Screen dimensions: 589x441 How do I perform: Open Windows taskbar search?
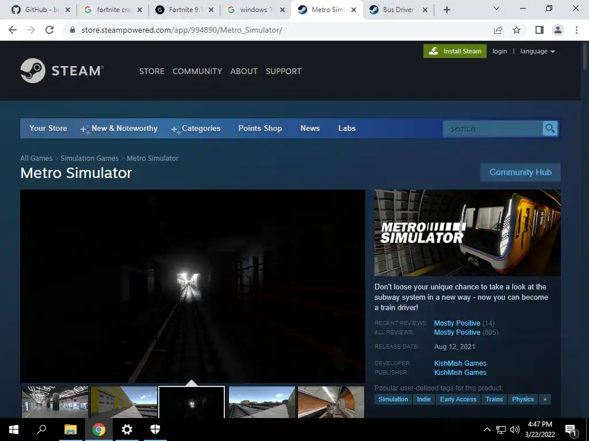coord(41,430)
